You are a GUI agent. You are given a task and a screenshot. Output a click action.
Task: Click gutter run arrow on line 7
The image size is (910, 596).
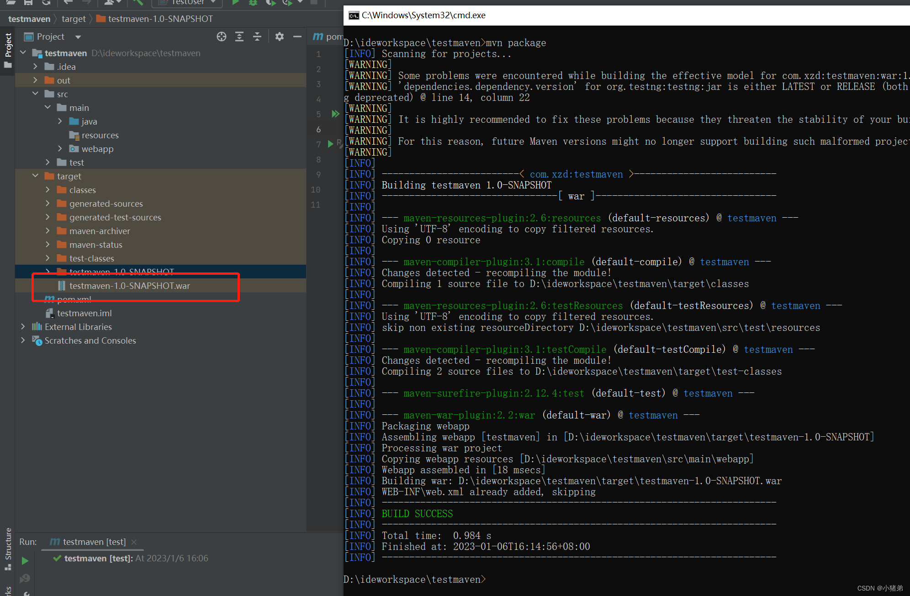click(x=331, y=144)
